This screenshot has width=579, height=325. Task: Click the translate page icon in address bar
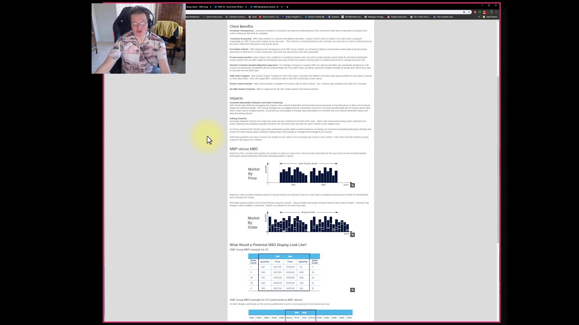coord(464,12)
